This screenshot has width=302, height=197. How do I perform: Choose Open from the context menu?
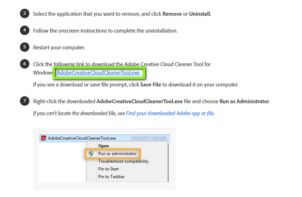point(104,146)
